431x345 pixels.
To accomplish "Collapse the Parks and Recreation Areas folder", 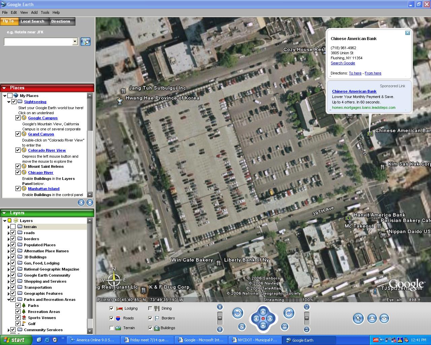I will click(9, 300).
